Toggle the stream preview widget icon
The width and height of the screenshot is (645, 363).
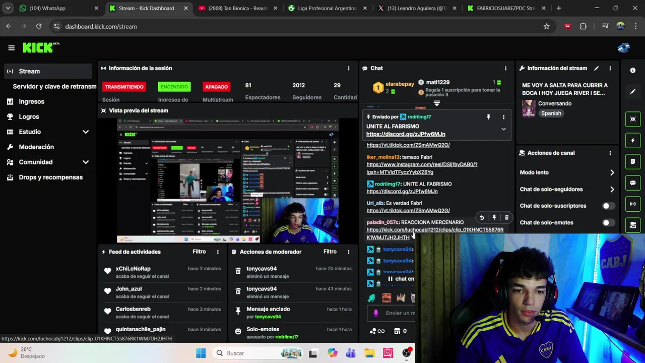pyautogui.click(x=633, y=119)
